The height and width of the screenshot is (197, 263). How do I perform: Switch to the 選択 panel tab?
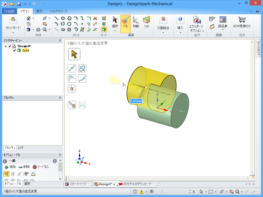click(27, 184)
